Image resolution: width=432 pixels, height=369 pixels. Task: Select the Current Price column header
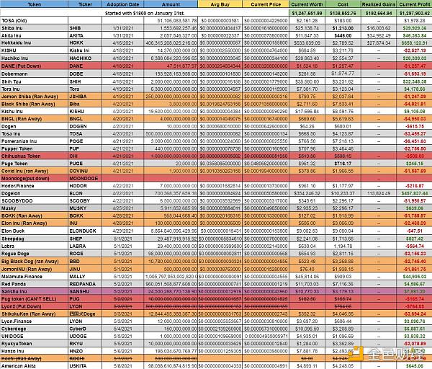pyautogui.click(x=264, y=4)
